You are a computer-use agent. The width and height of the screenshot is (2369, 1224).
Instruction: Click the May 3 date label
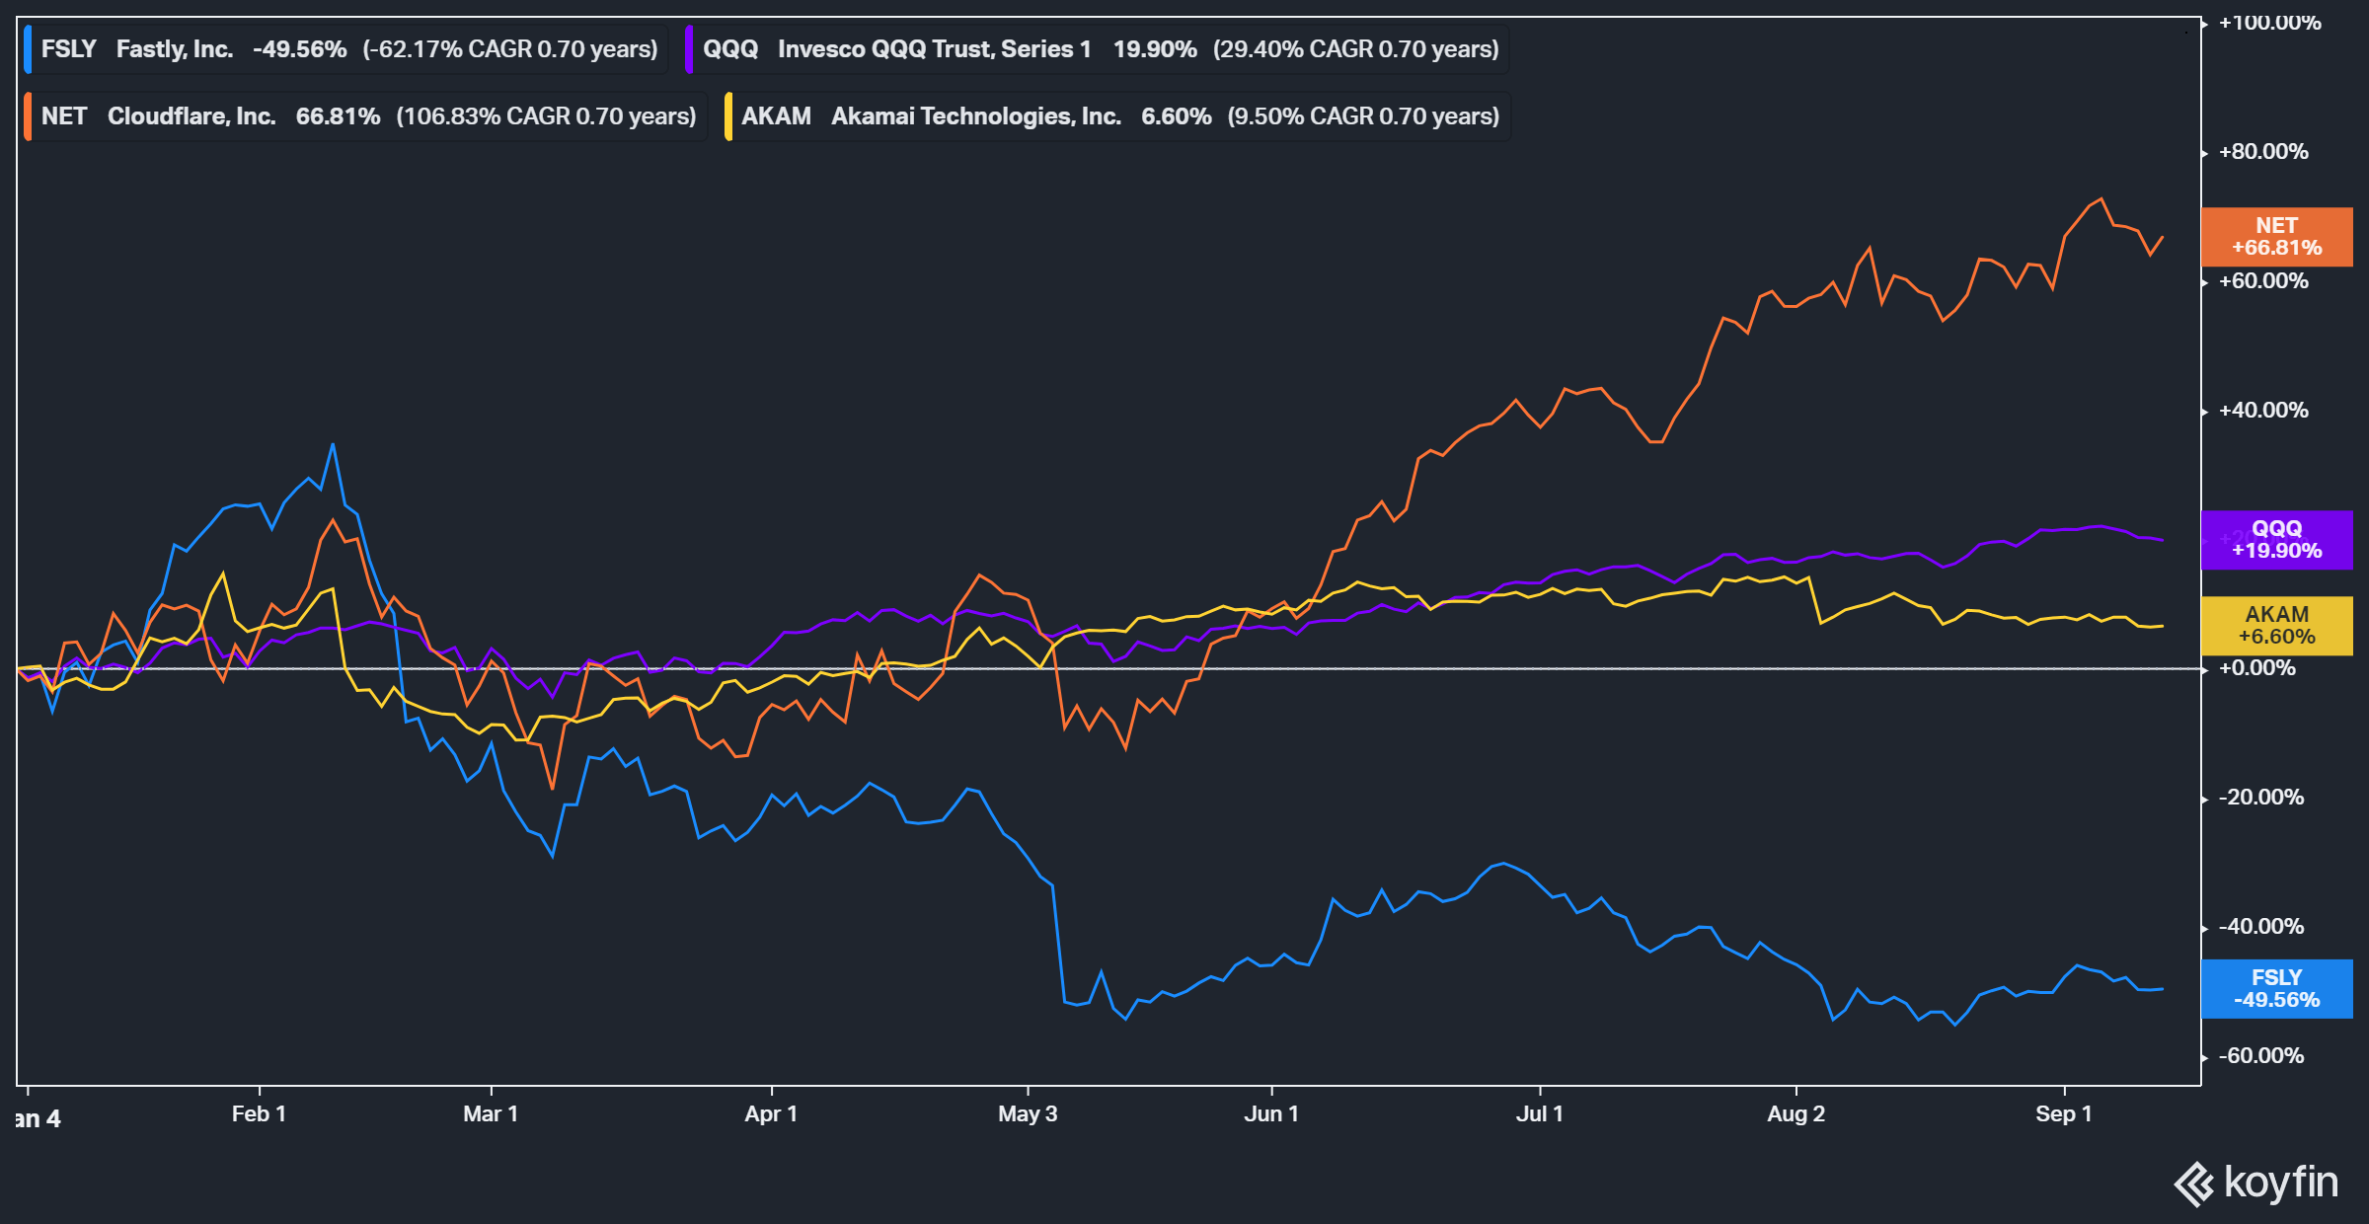click(x=1028, y=1113)
